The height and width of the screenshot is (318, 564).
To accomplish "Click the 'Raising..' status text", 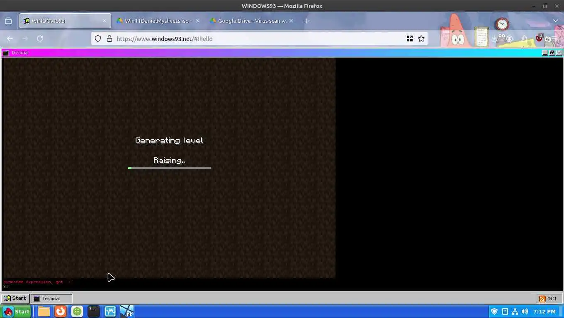I will tap(169, 160).
